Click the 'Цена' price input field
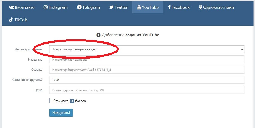Screen dimensions: 255x128 (147, 90)
